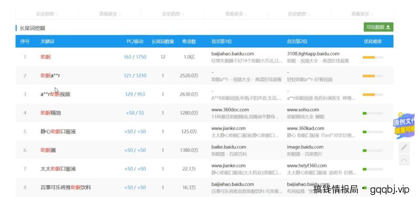Click the 2520.0万 indexed count
This screenshot has height=197, width=418.
(x=189, y=76)
